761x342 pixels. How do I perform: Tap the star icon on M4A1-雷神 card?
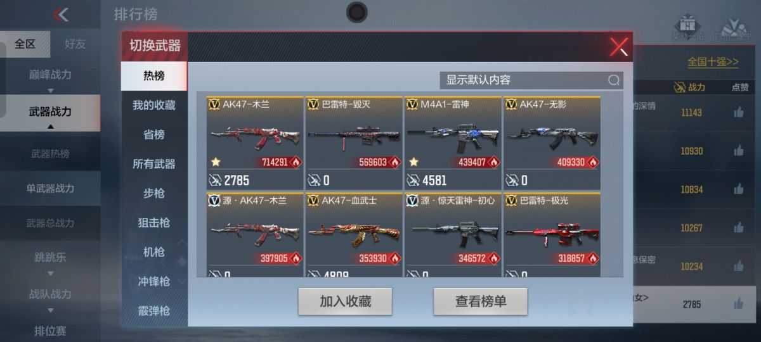coord(413,162)
